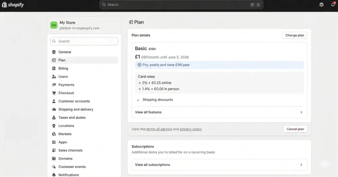This screenshot has width=338, height=177.
Task: Open Locations settings
Action: [84, 126]
